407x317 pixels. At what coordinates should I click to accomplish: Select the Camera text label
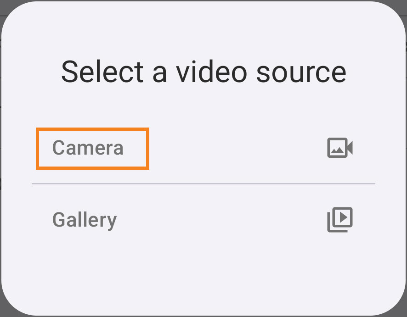88,148
